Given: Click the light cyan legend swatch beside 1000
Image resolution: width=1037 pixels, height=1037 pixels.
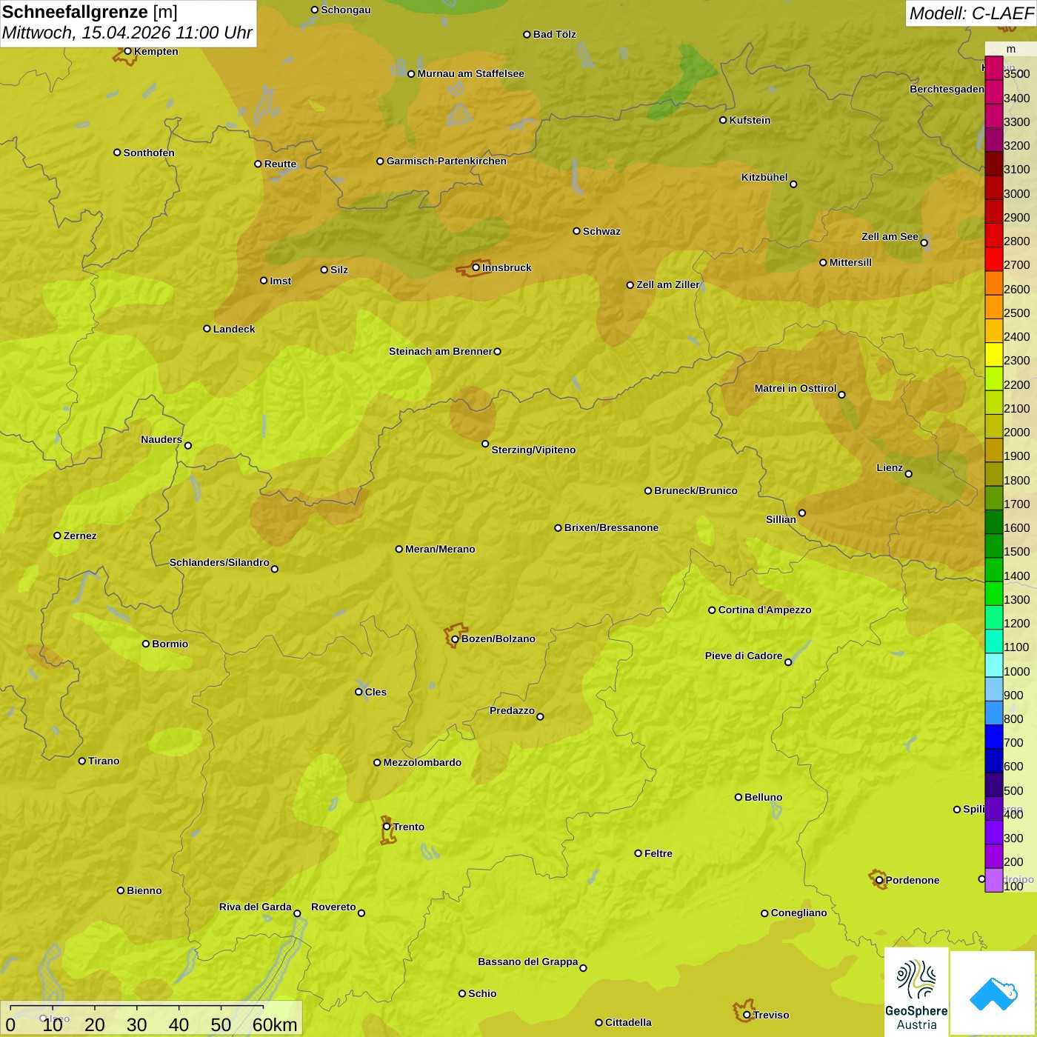Looking at the screenshot, I should point(993,664).
